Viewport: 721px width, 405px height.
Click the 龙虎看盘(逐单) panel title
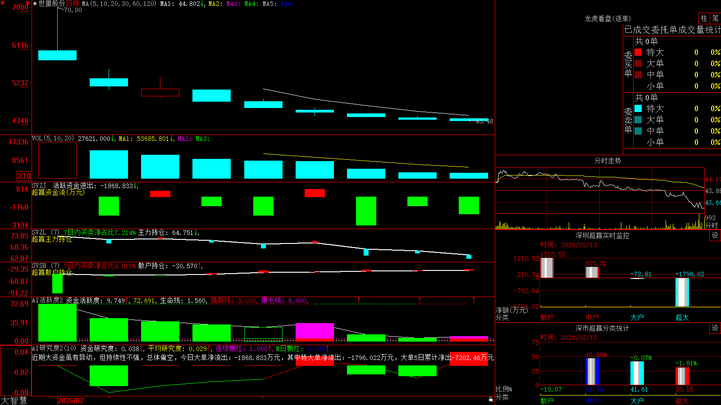(607, 18)
